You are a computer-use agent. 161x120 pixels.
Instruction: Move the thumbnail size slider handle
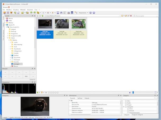point(133,93)
